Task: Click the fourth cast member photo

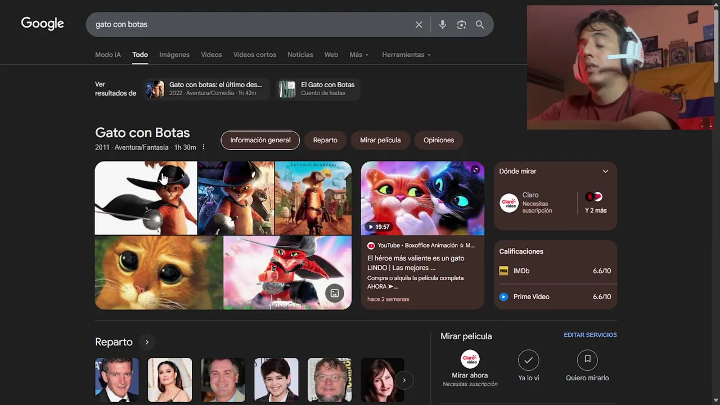Action: coord(276,380)
